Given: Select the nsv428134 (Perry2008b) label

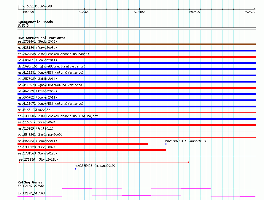Looking at the screenshot, I should pos(37,48).
